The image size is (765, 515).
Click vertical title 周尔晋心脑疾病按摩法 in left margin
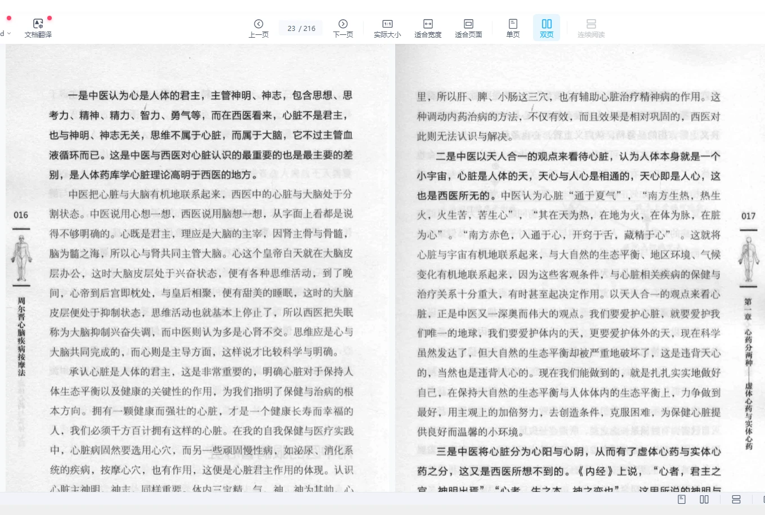[21, 337]
